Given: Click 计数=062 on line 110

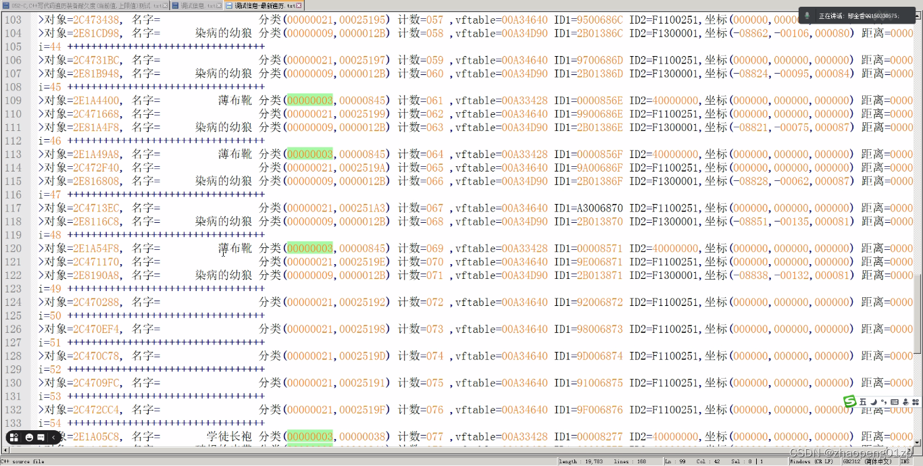Looking at the screenshot, I should pyautogui.click(x=420, y=114).
